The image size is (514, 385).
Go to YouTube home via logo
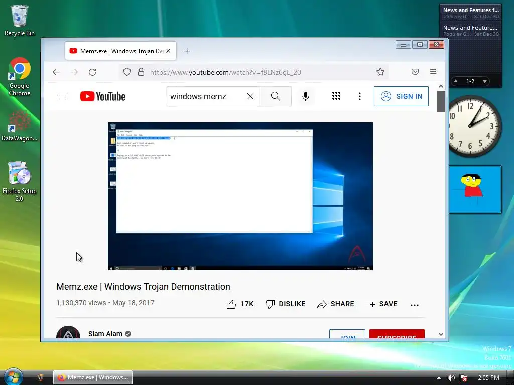click(x=103, y=96)
